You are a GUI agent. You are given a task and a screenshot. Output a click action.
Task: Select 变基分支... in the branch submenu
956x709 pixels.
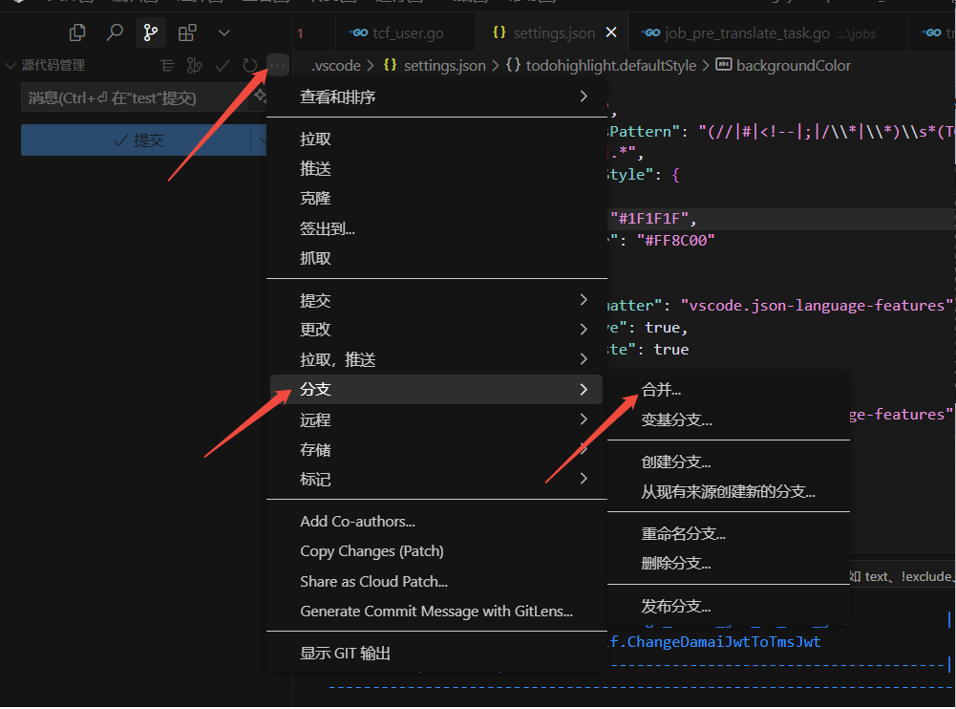(728, 419)
